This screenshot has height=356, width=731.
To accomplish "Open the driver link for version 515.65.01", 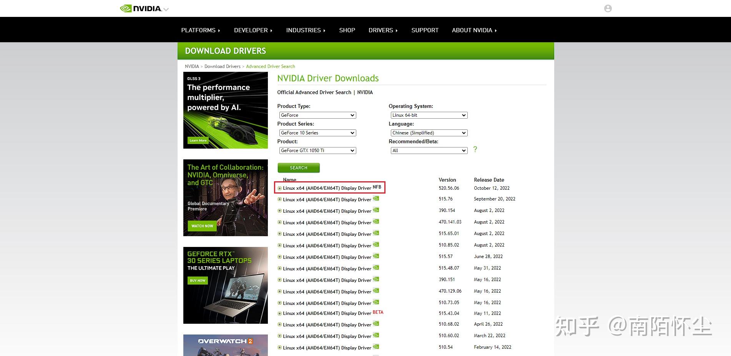I will [x=327, y=234].
